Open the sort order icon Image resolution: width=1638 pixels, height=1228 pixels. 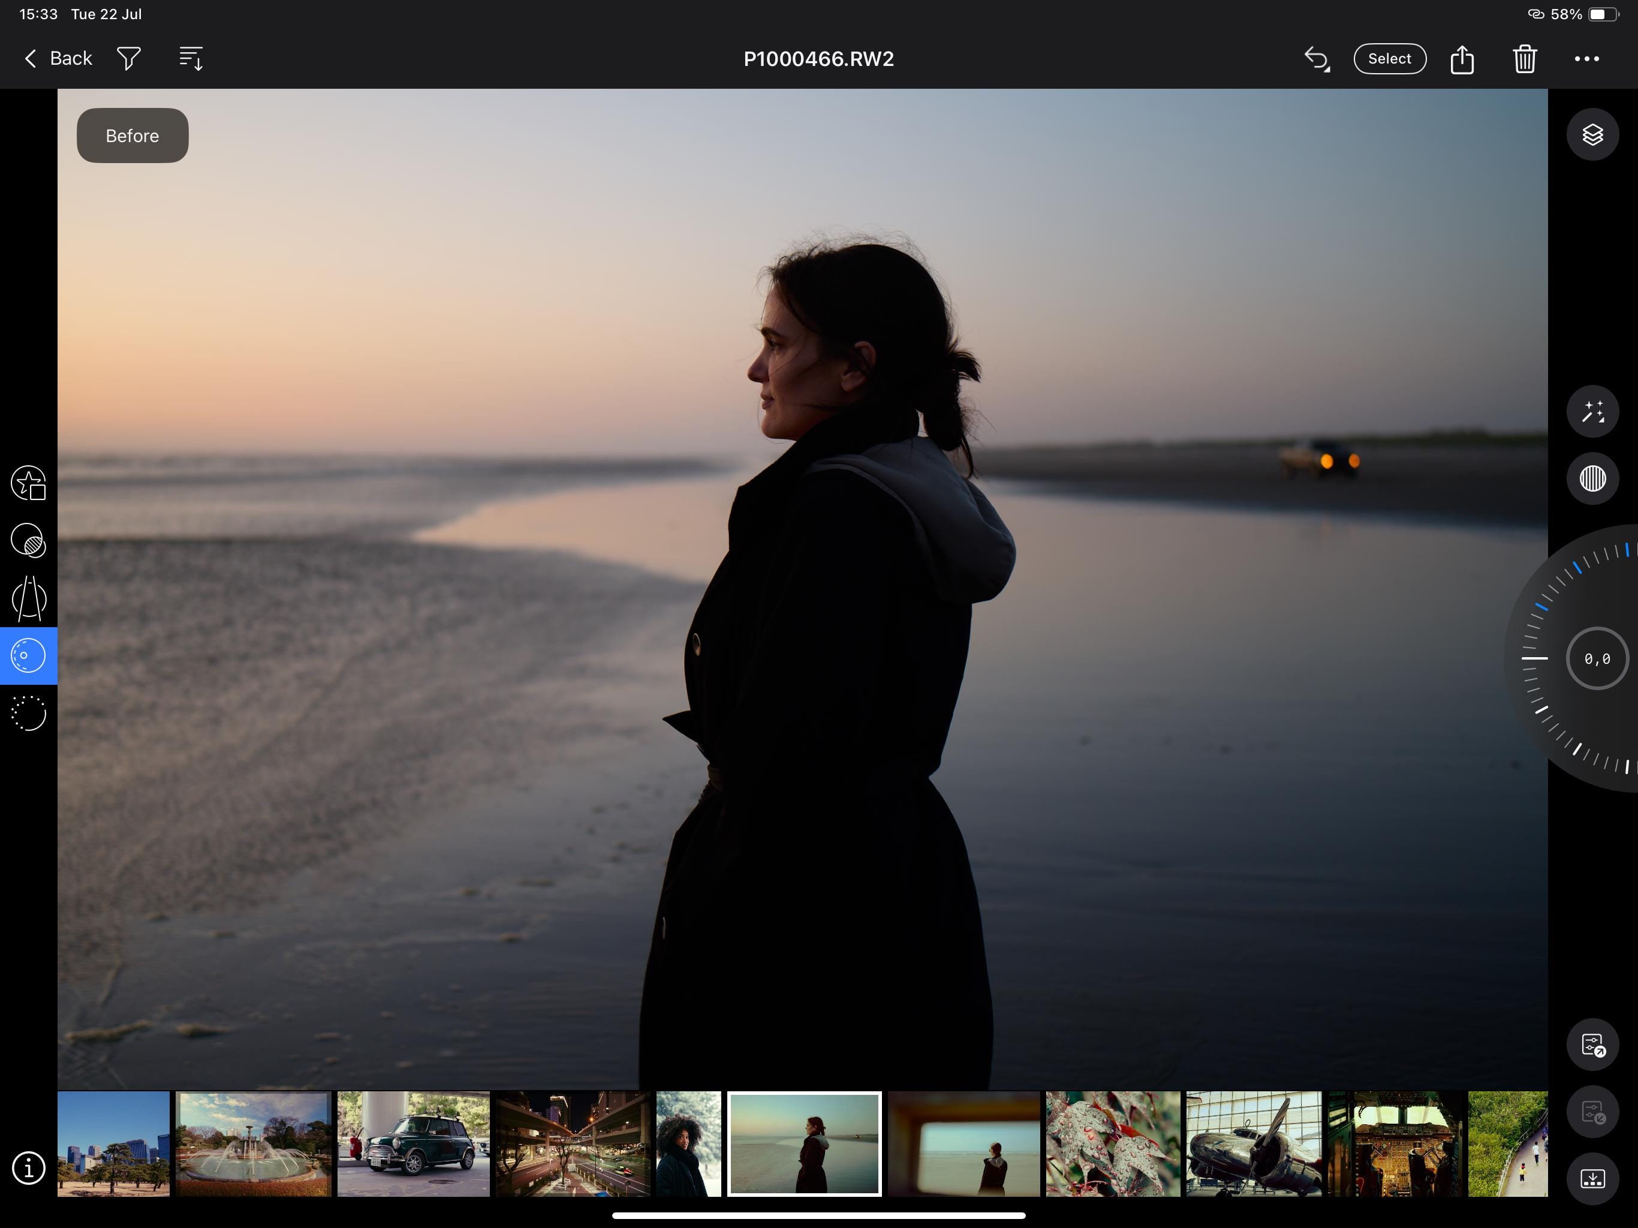coord(191,59)
